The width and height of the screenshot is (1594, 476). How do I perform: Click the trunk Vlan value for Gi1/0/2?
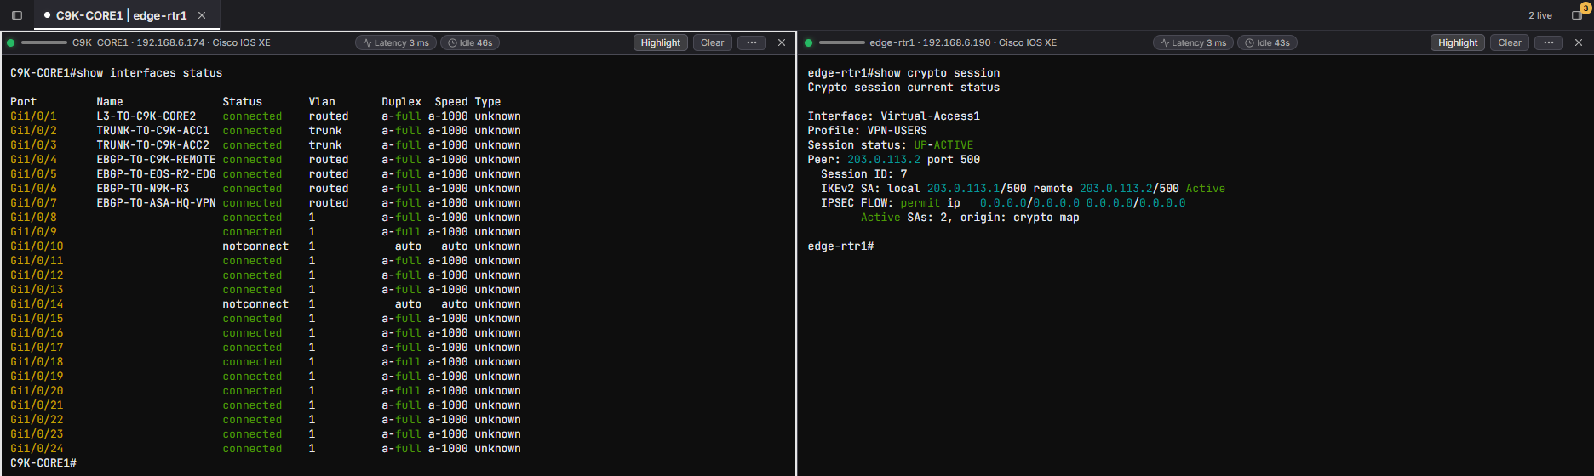coord(325,131)
